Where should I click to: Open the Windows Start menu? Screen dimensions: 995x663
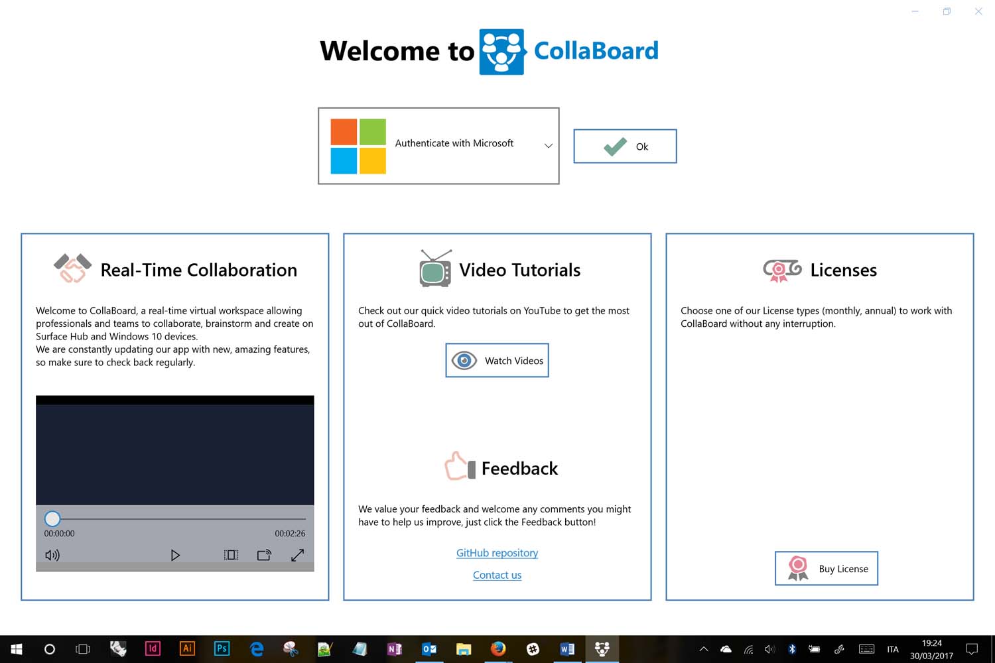17,649
